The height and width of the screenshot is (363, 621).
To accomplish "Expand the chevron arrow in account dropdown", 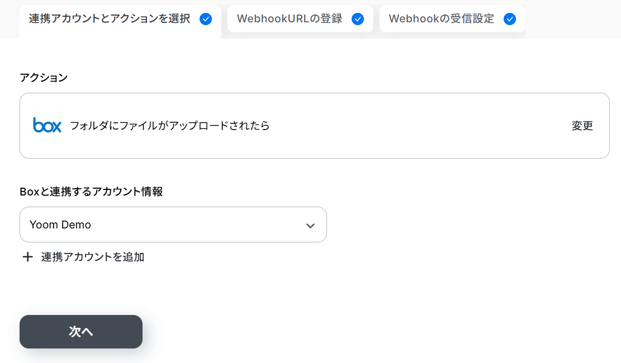I will tap(310, 226).
